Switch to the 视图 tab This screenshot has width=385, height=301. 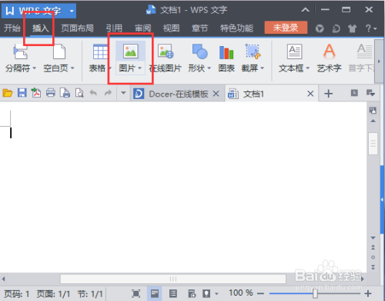click(x=171, y=28)
